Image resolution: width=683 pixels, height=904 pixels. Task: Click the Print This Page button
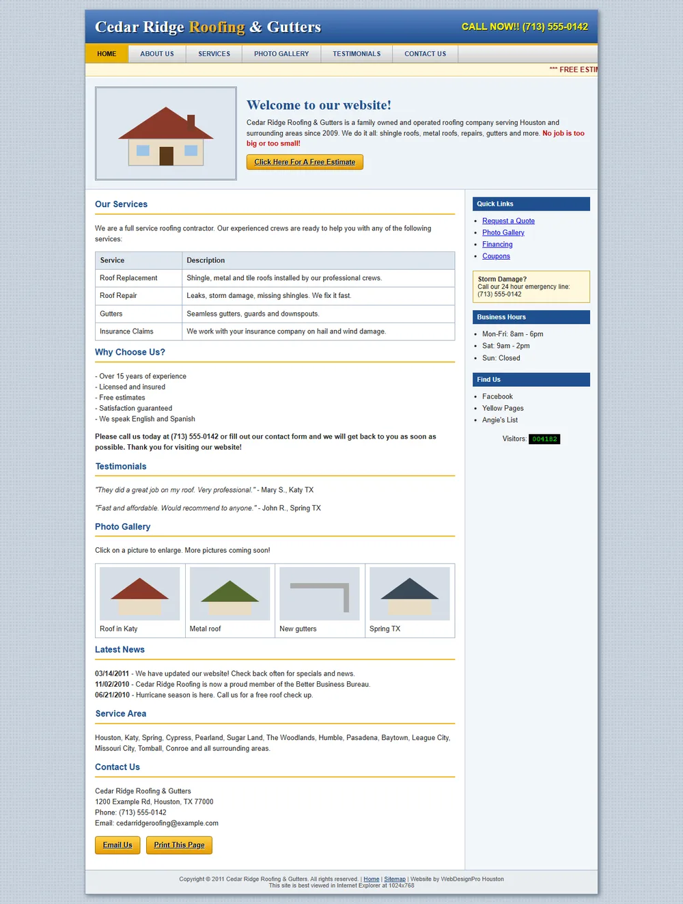point(179,845)
